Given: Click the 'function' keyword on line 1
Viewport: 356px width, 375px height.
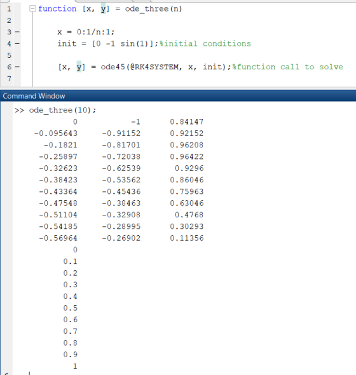Looking at the screenshot, I should tap(57, 9).
